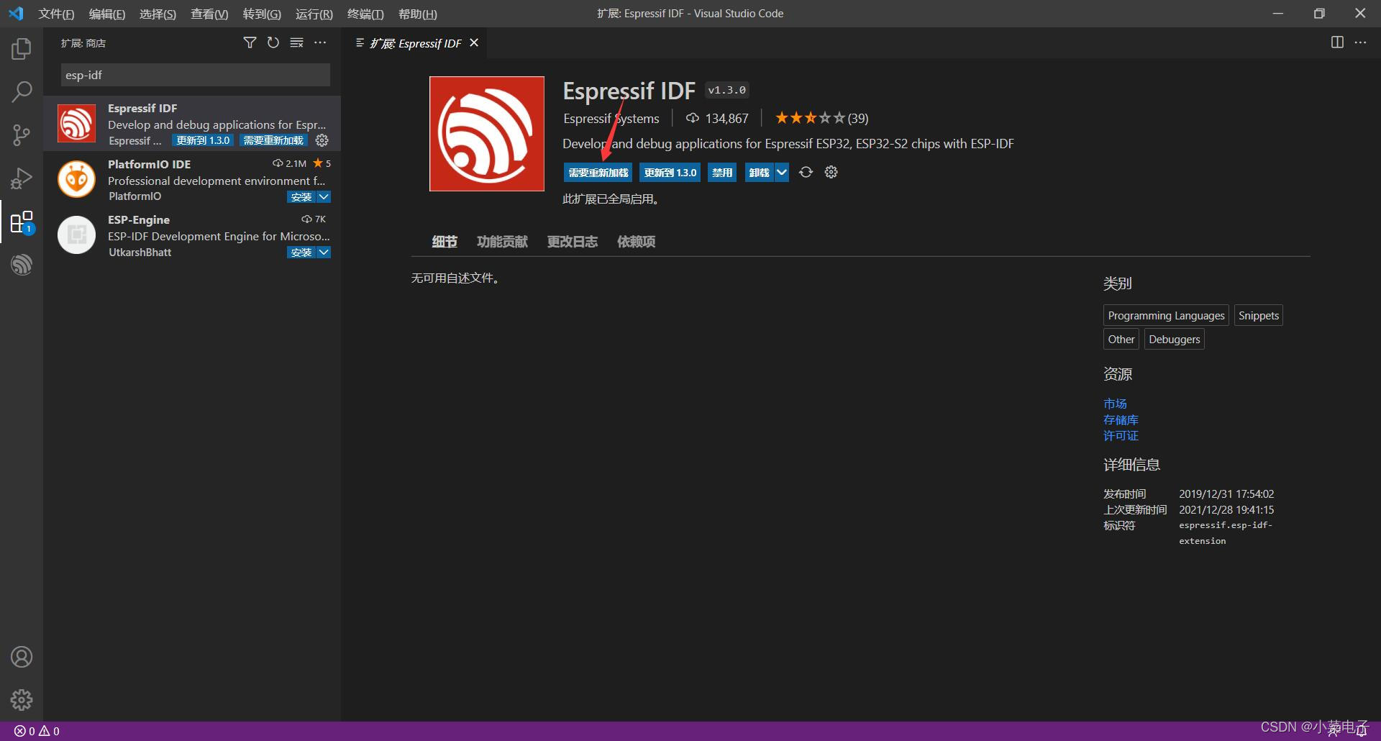Screen dimensions: 1381x741
Task: Refresh the extensions list
Action: pyautogui.click(x=273, y=43)
